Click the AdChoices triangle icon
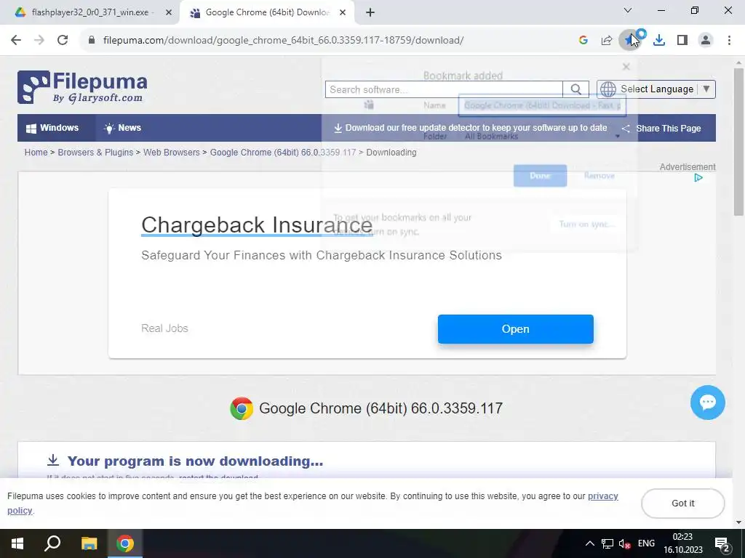Screen dimensions: 745x558 pyautogui.click(x=698, y=177)
